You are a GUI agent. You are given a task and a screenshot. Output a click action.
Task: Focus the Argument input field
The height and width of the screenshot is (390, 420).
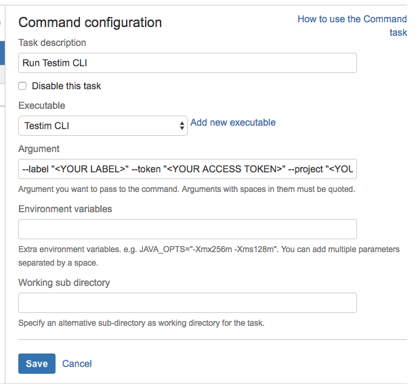(187, 168)
